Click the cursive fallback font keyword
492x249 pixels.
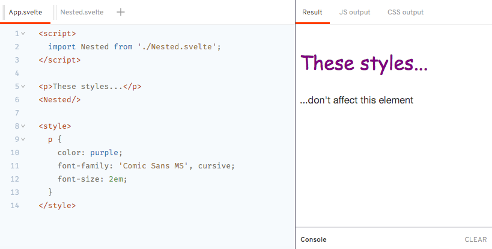coord(214,166)
